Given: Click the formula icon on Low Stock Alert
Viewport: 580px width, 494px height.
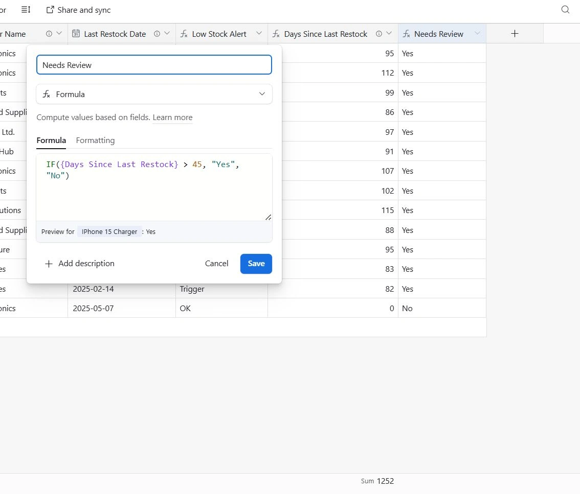Looking at the screenshot, I should pos(184,34).
